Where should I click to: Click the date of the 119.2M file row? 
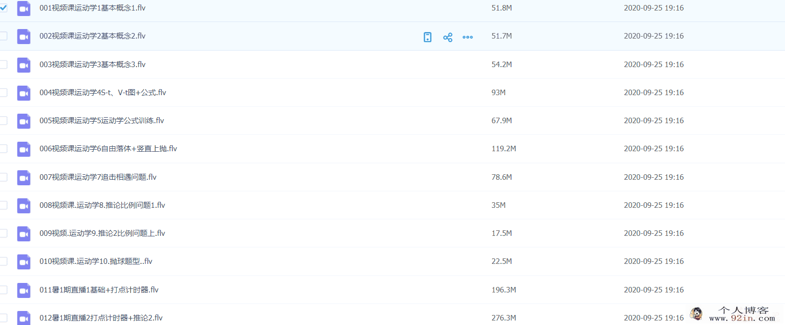click(x=654, y=149)
